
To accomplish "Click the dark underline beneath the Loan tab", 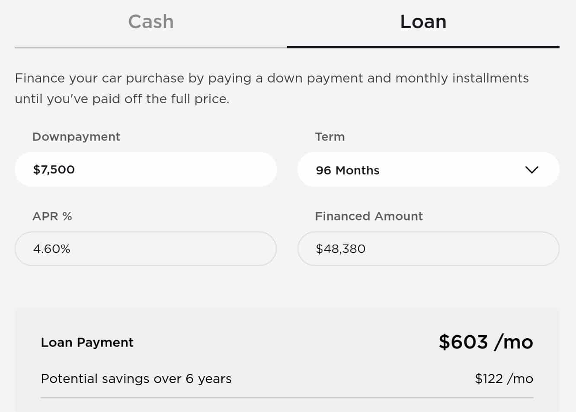I will (x=423, y=47).
